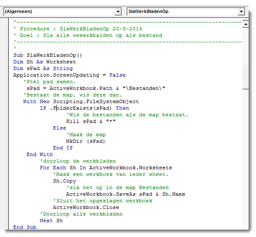Click the scrollbar up arrow
Screen dimensions: 256x237
[246, 24]
